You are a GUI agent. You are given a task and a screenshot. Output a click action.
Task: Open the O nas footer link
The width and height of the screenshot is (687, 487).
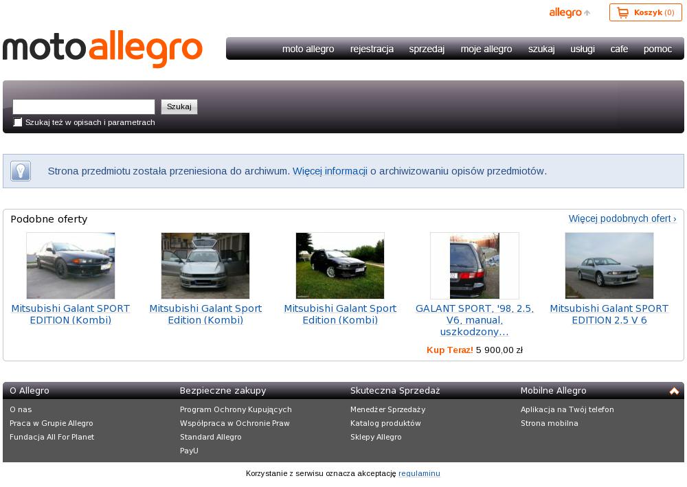(x=21, y=409)
